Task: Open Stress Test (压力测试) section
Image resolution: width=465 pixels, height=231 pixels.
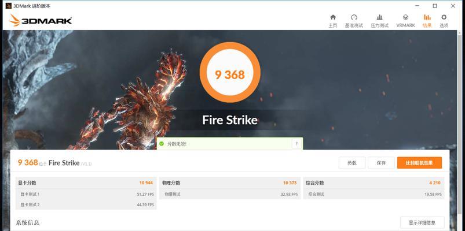Action: tap(379, 21)
